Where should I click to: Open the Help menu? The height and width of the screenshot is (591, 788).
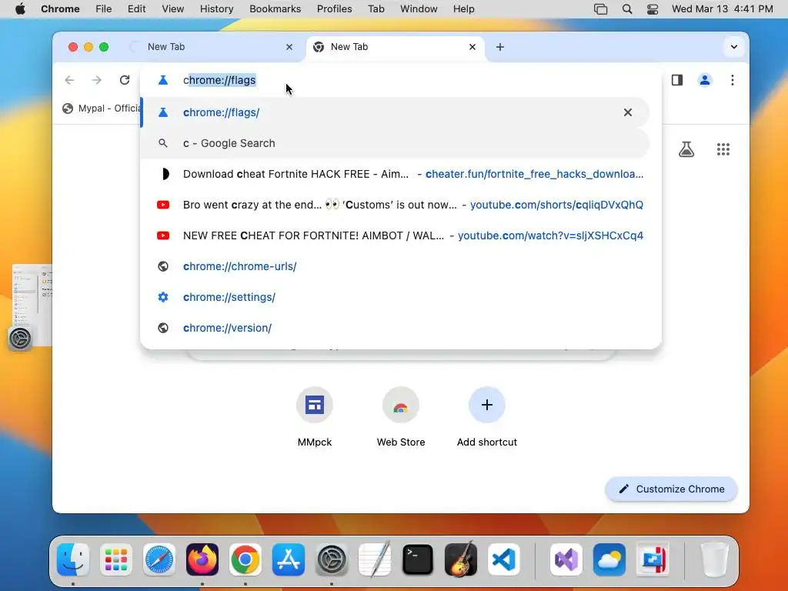tap(463, 8)
